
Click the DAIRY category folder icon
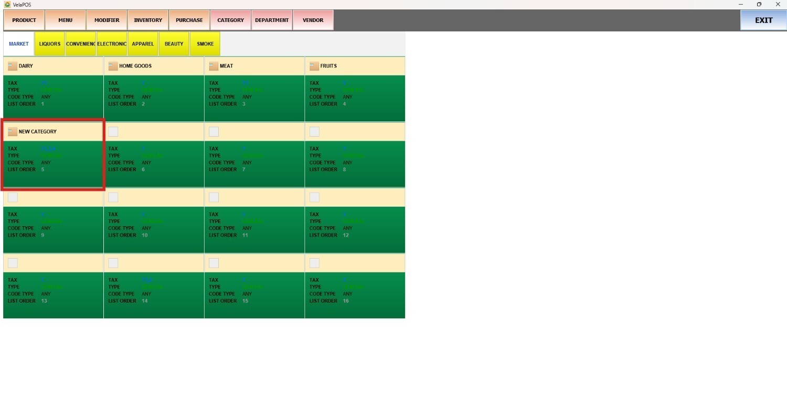tap(13, 66)
